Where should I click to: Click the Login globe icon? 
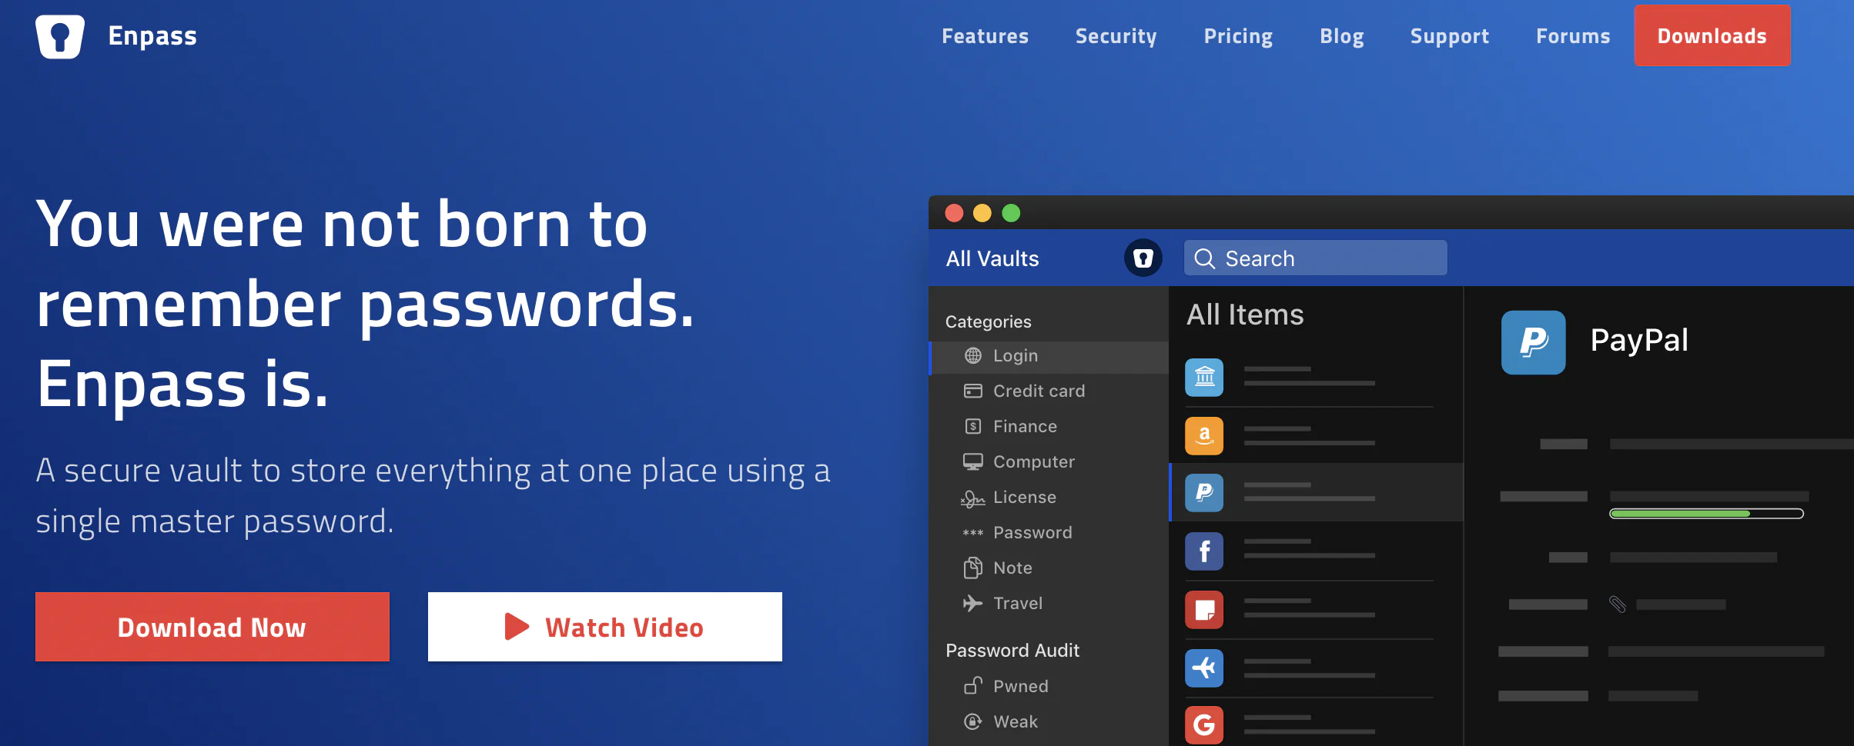click(x=973, y=355)
